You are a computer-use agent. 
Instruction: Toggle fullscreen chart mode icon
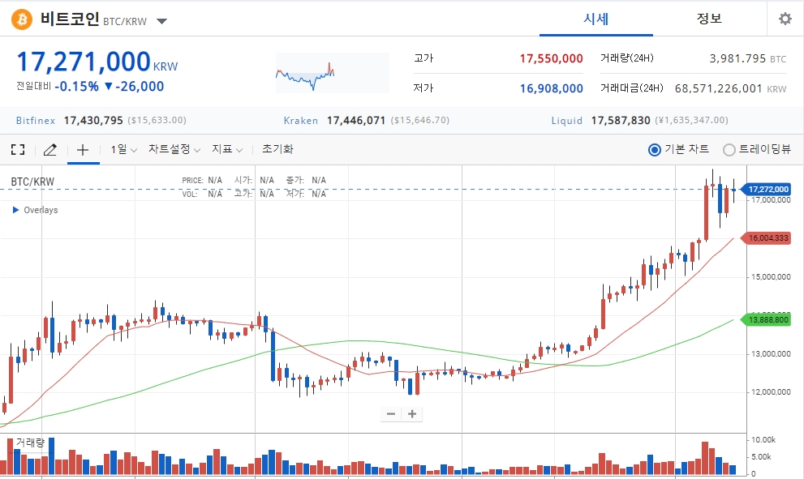pyautogui.click(x=18, y=150)
